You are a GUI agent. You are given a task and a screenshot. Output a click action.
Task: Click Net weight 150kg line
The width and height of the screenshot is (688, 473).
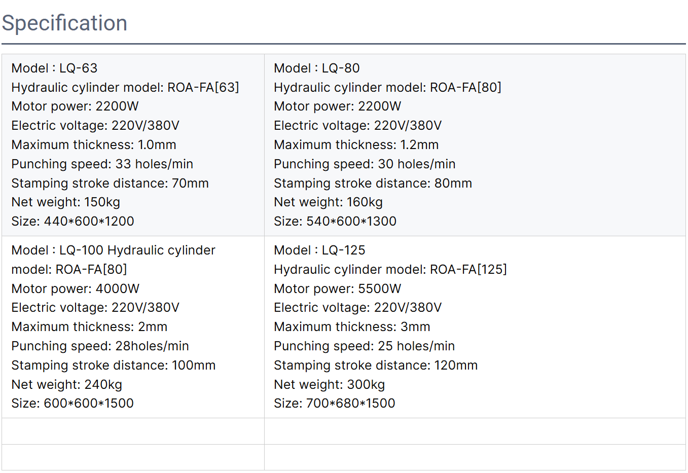(65, 202)
